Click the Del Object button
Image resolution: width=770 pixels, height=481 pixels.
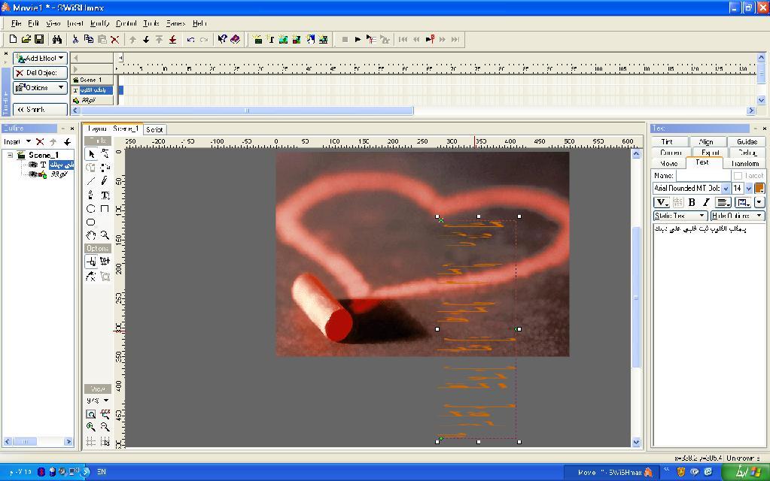pos(41,73)
